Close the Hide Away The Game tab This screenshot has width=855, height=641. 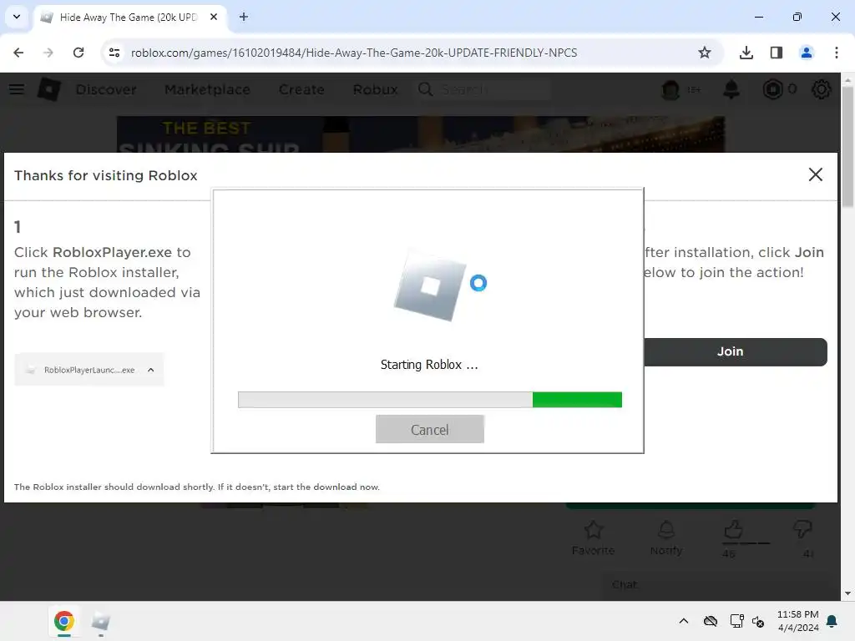[x=214, y=17]
